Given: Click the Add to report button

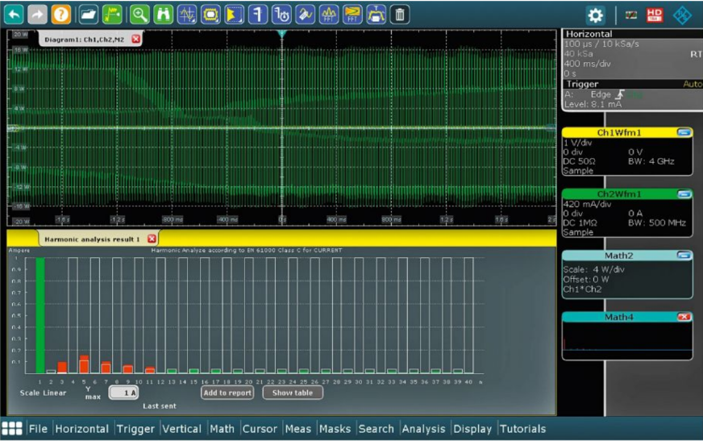Looking at the screenshot, I should click(x=227, y=393).
